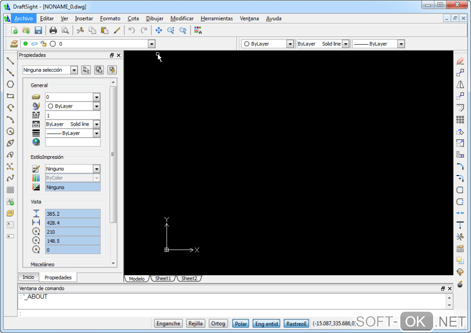The image size is (471, 333).
Task: Toggle the Polar status button
Action: (x=241, y=323)
